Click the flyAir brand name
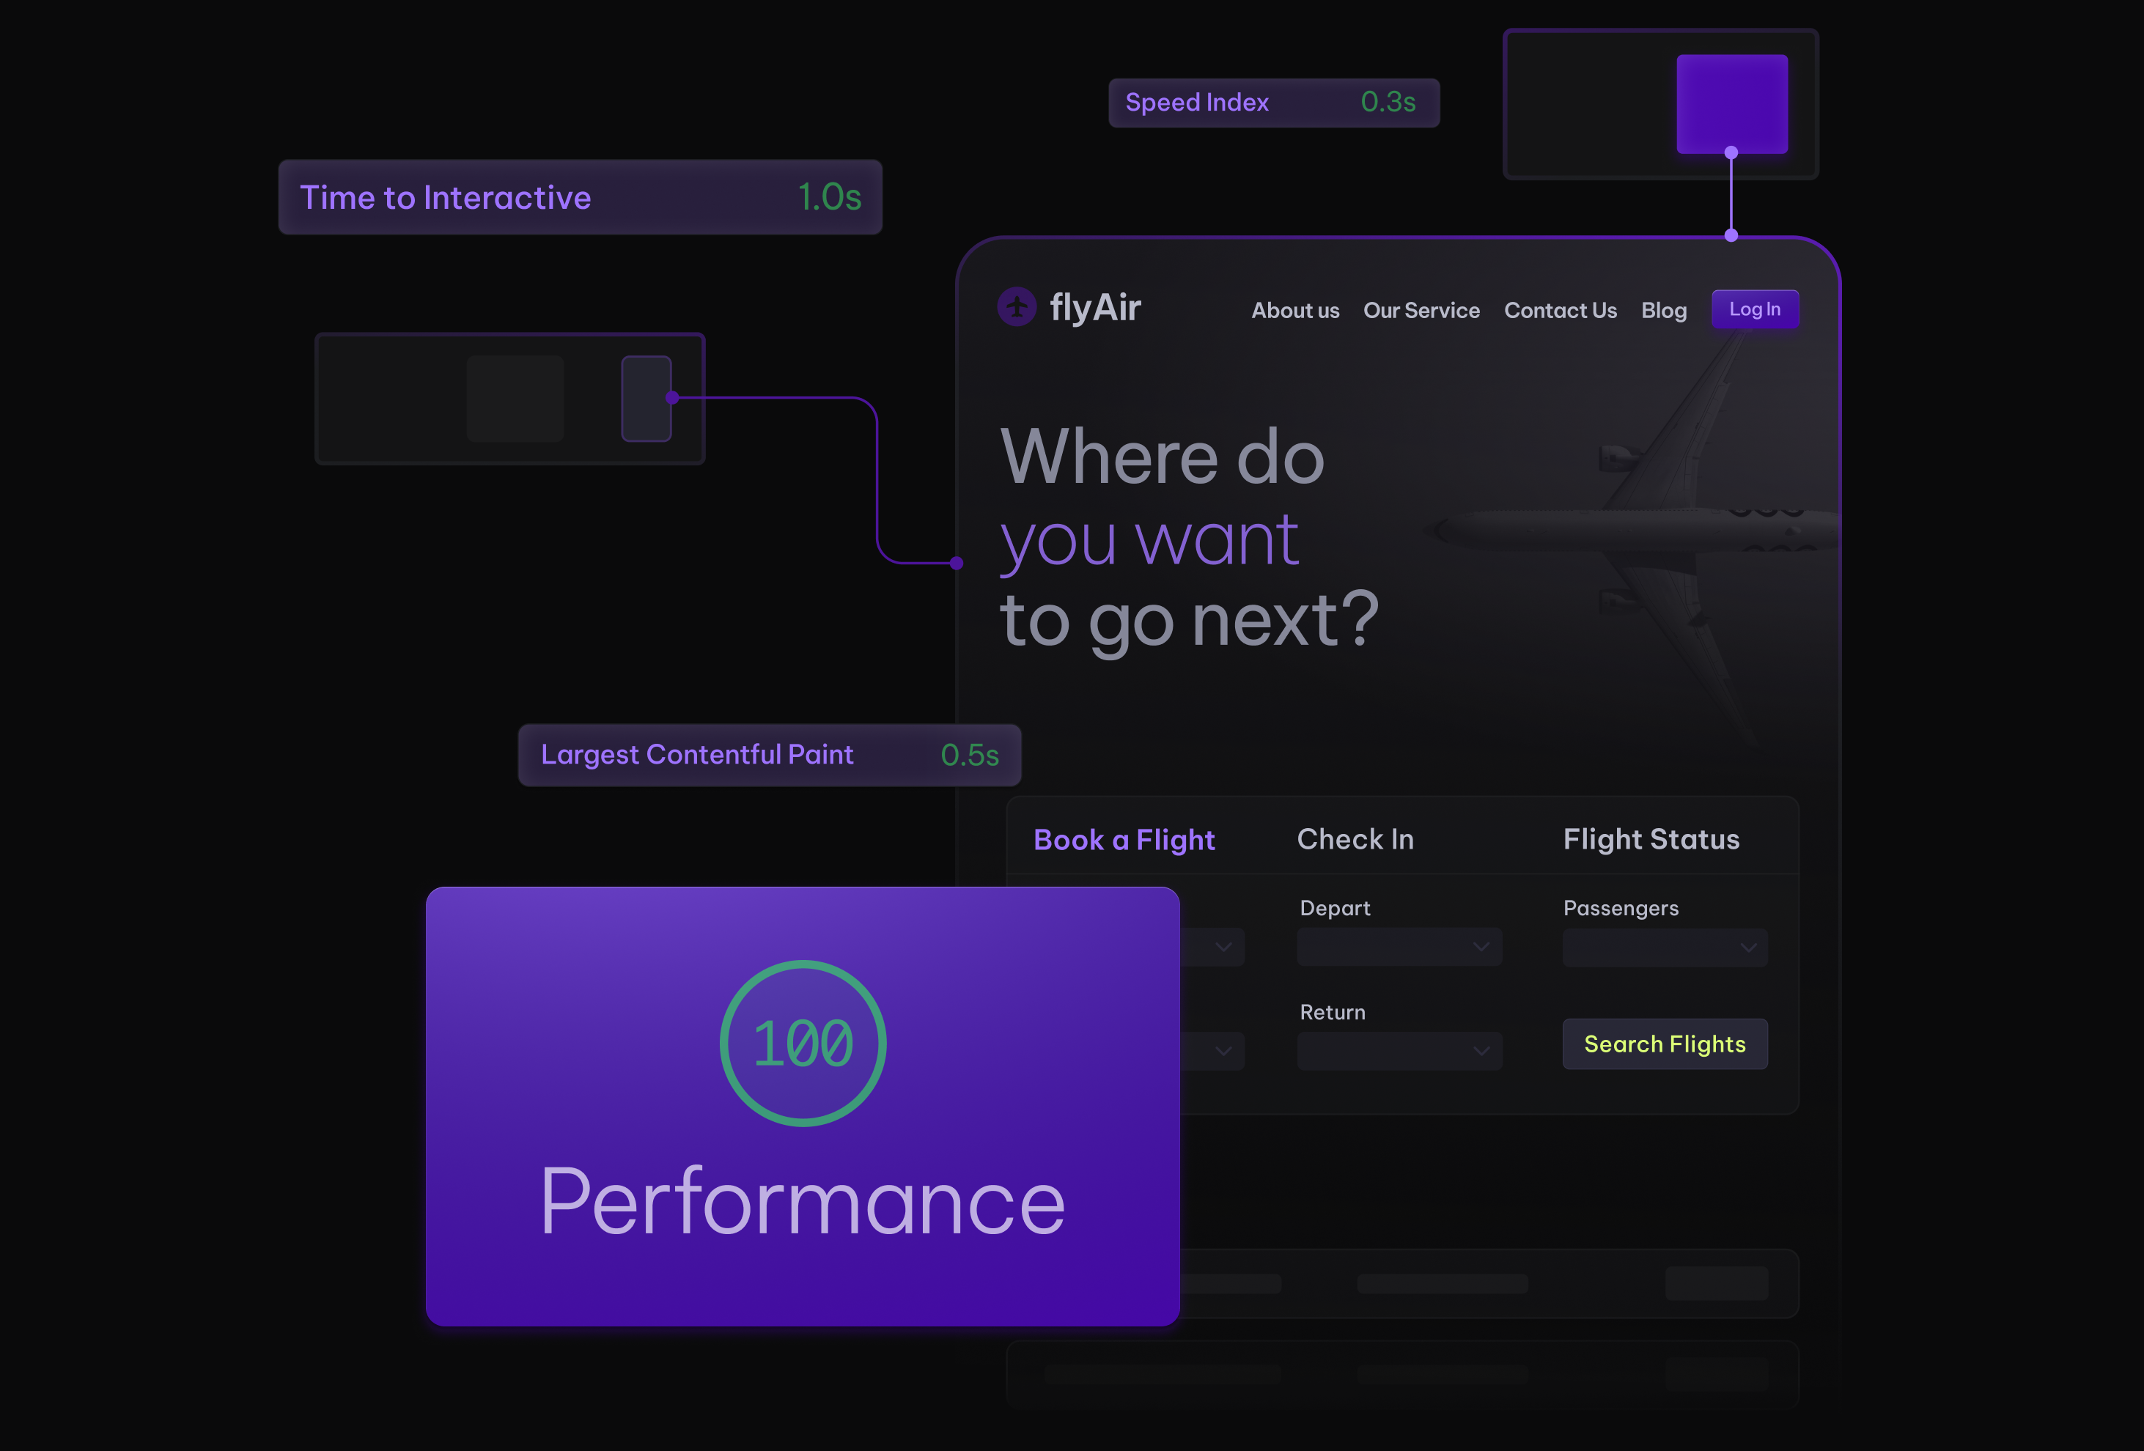The image size is (2144, 1451). click(x=1095, y=308)
